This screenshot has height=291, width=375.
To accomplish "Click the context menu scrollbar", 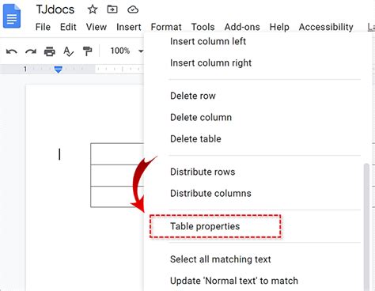I will [366, 227].
